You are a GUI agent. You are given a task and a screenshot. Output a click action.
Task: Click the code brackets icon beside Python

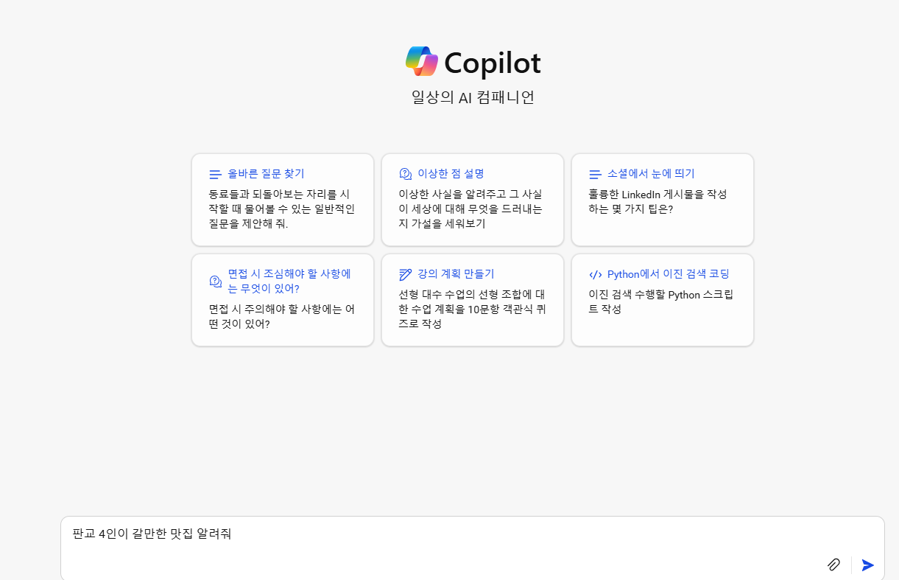[x=596, y=274]
